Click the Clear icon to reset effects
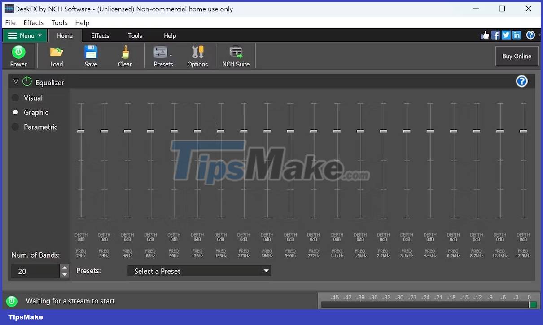This screenshot has height=325, width=543. point(125,55)
